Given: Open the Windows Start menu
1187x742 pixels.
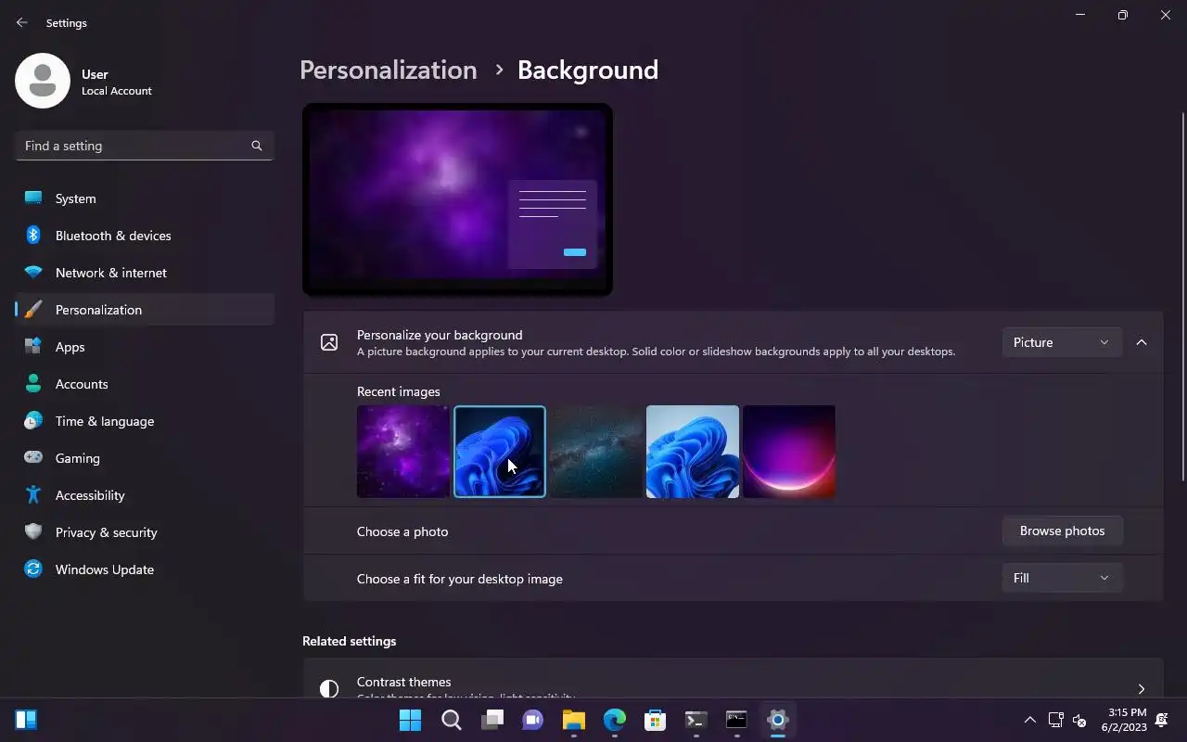Looking at the screenshot, I should click(x=410, y=720).
